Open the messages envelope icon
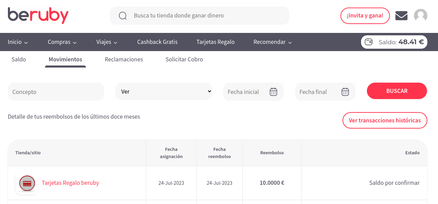The width and height of the screenshot is (438, 204). coord(401,16)
